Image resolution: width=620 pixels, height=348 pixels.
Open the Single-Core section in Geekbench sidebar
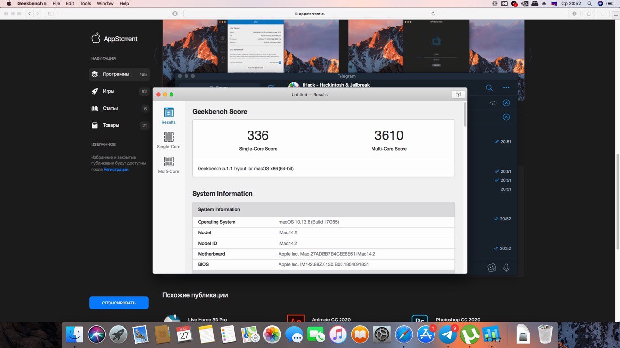pos(169,141)
